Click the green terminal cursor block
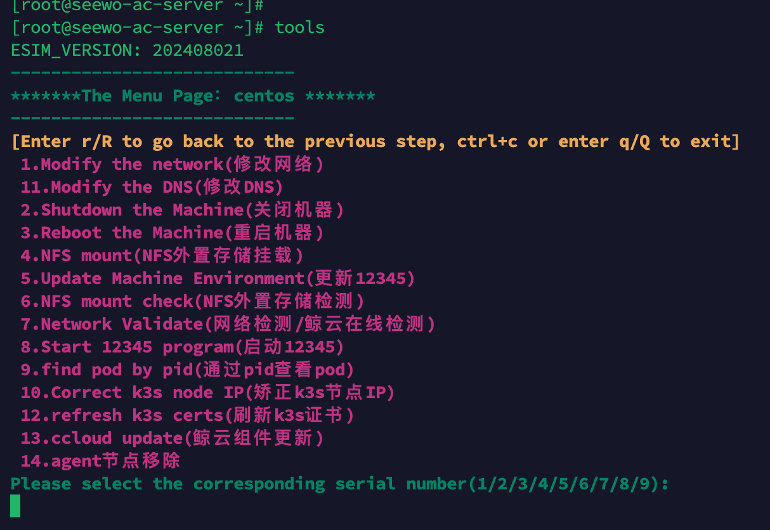Viewport: 770px width, 530px height. tap(15, 506)
